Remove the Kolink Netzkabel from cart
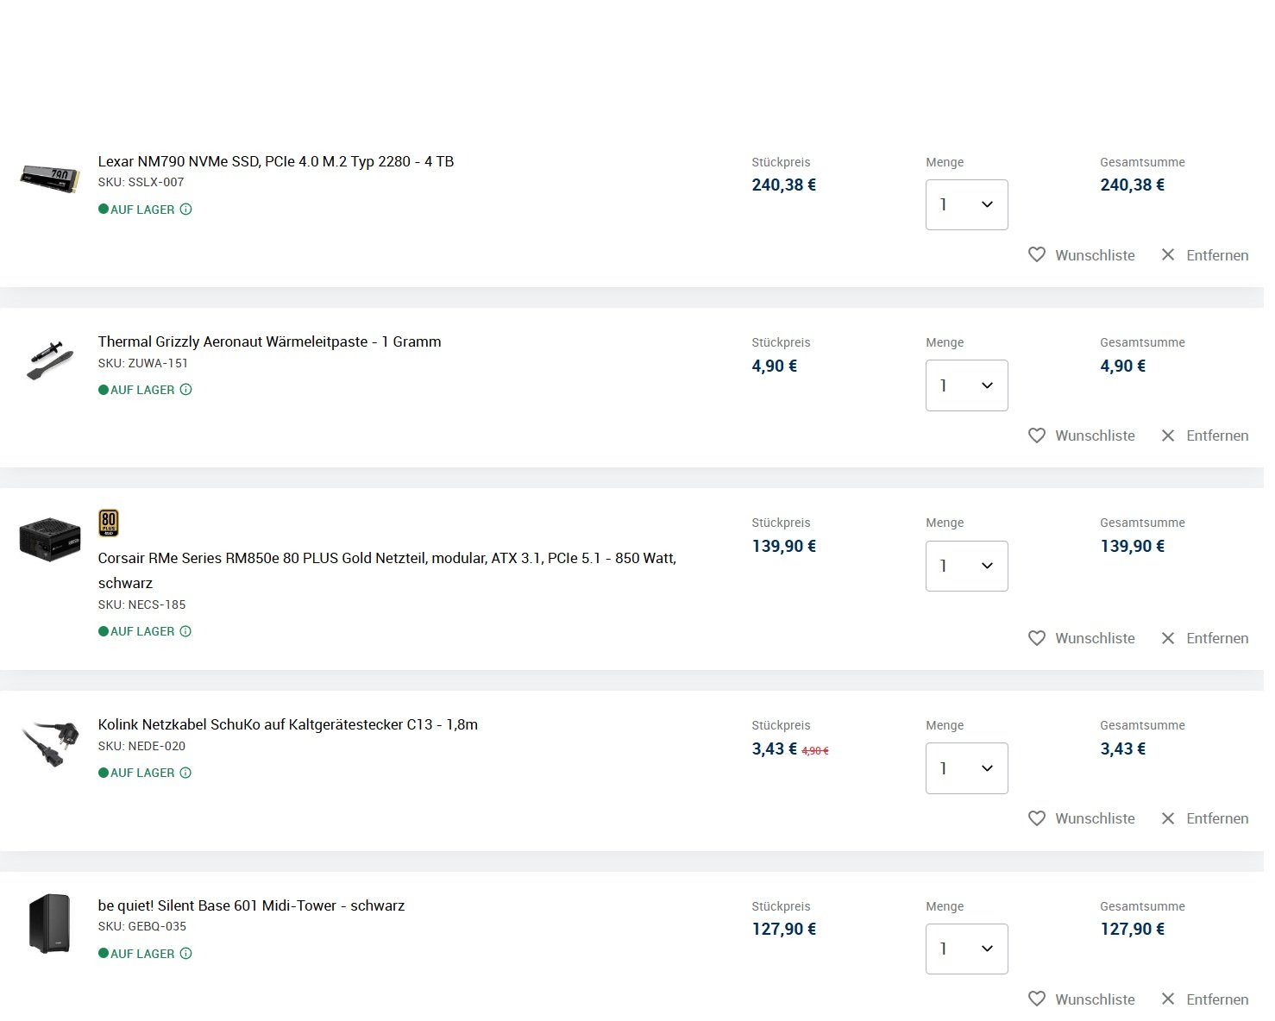Viewport: 1275px width, 1021px height. pos(1205,818)
